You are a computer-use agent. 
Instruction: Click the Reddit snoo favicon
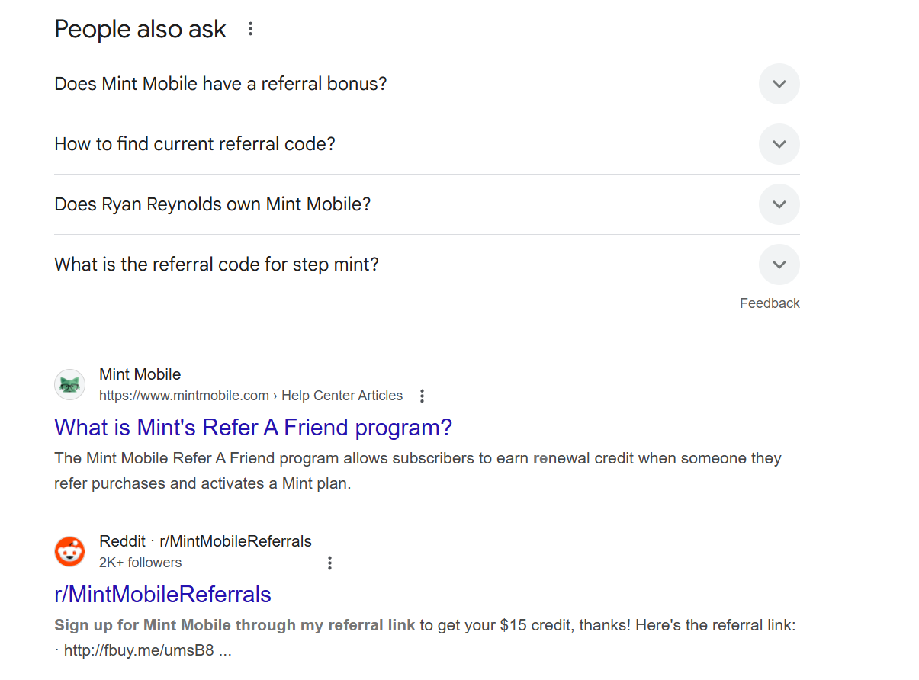coord(69,551)
